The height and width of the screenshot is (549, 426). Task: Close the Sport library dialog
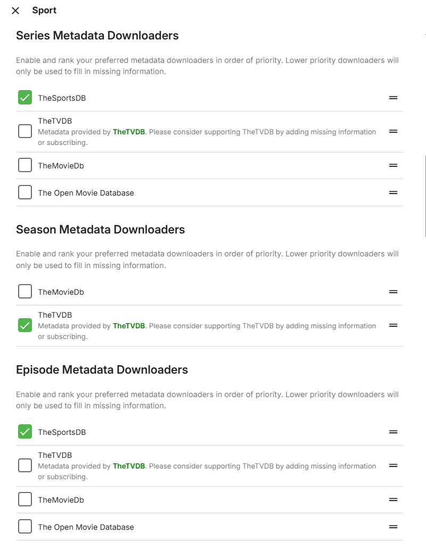(15, 11)
